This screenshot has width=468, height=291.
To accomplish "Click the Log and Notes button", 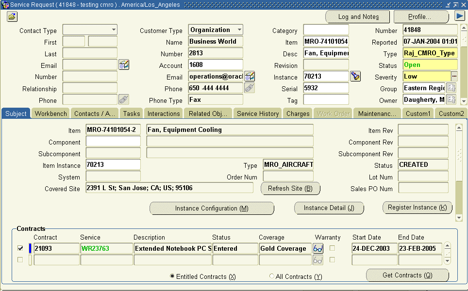I will 358,16.
